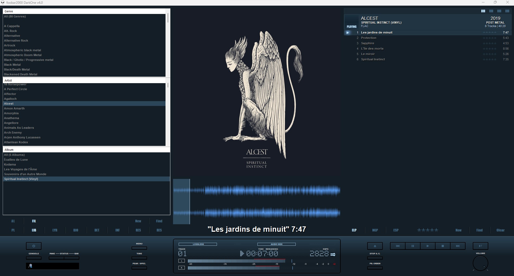The width and height of the screenshot is (514, 276).
Task: Rate the track Le miroir using its stars
Action: coord(490,54)
